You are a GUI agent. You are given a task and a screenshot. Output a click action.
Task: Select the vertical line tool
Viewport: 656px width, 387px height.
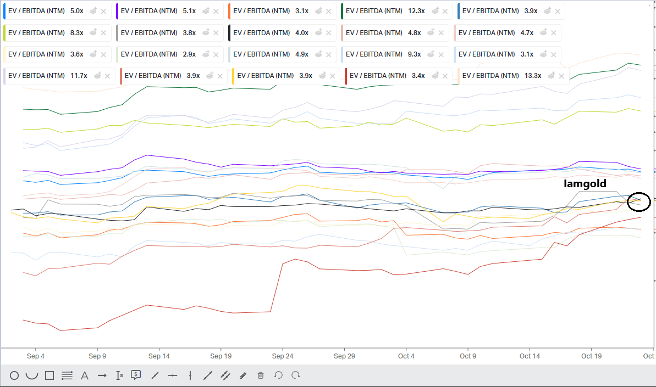[x=190, y=375]
